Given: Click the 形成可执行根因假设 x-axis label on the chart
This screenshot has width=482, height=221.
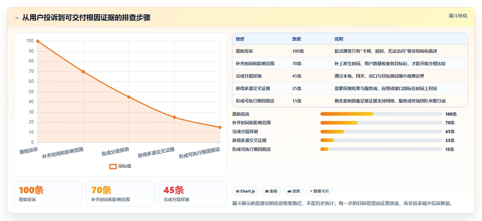Looking at the screenshot, I should 199,153.
